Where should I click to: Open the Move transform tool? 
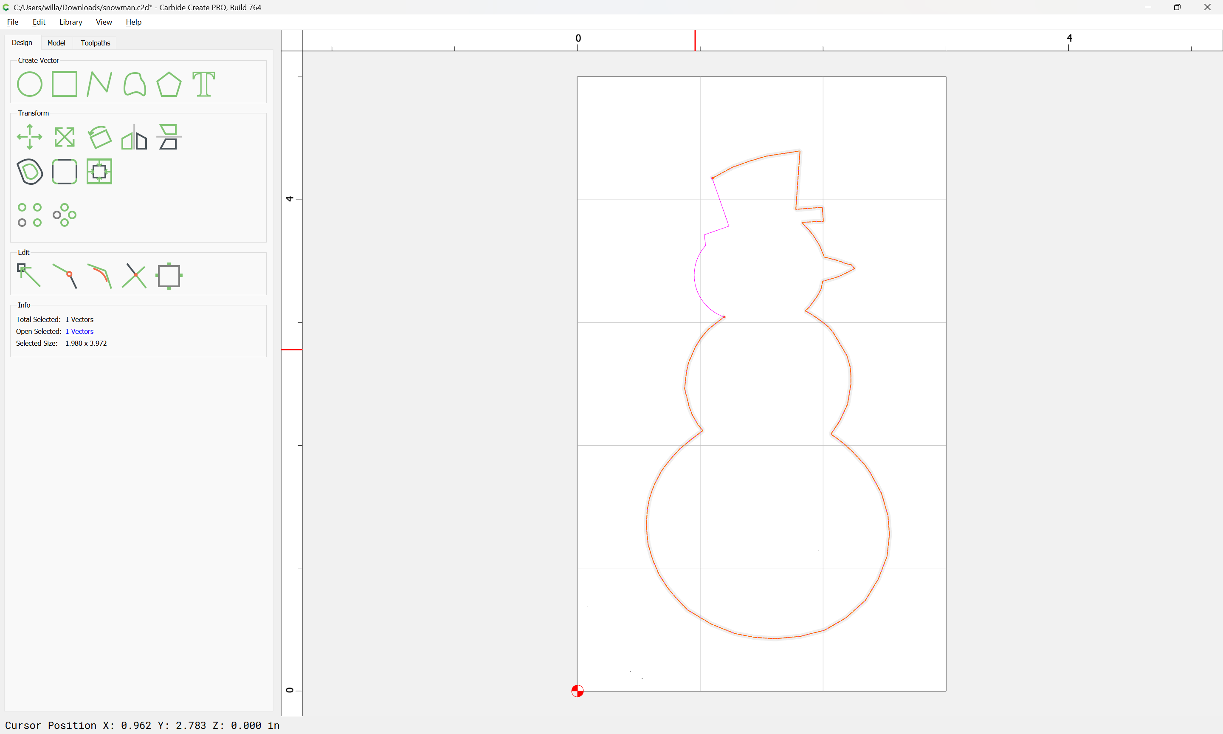[30, 137]
